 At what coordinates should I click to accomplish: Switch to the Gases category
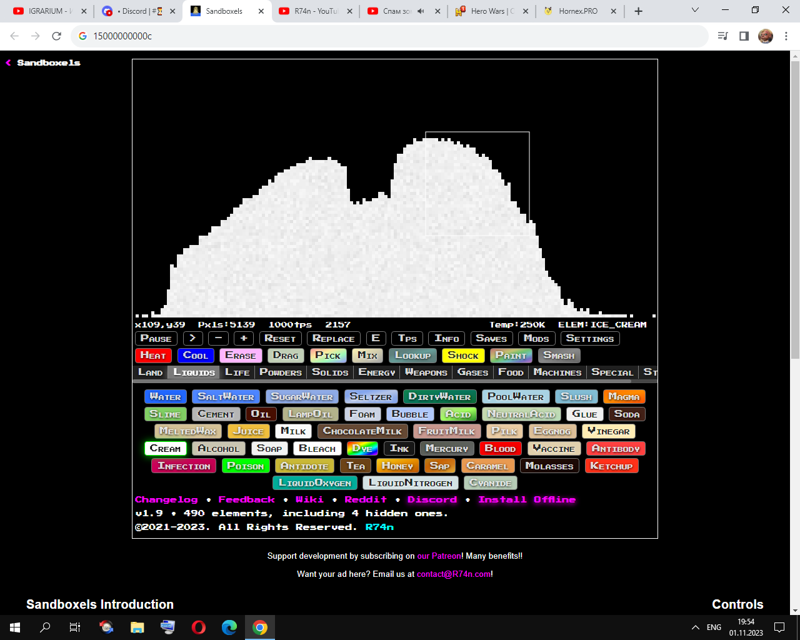473,372
